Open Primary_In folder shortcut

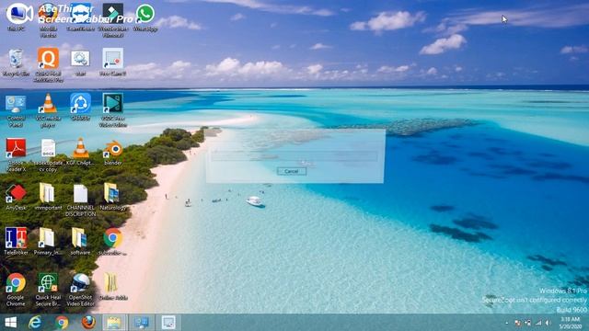tap(47, 238)
